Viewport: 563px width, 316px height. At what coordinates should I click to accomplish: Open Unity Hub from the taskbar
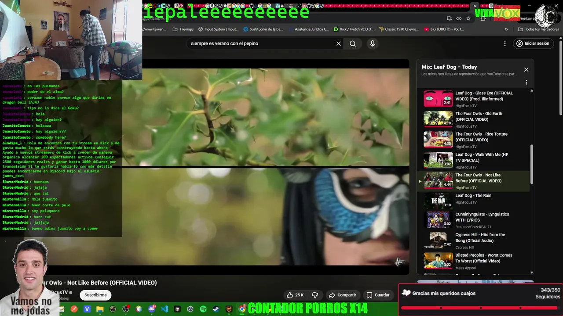pos(190,309)
